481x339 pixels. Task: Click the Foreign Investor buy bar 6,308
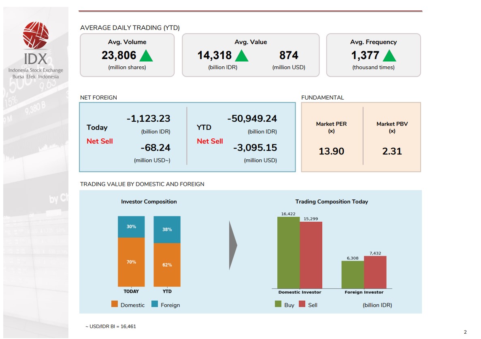click(x=353, y=275)
